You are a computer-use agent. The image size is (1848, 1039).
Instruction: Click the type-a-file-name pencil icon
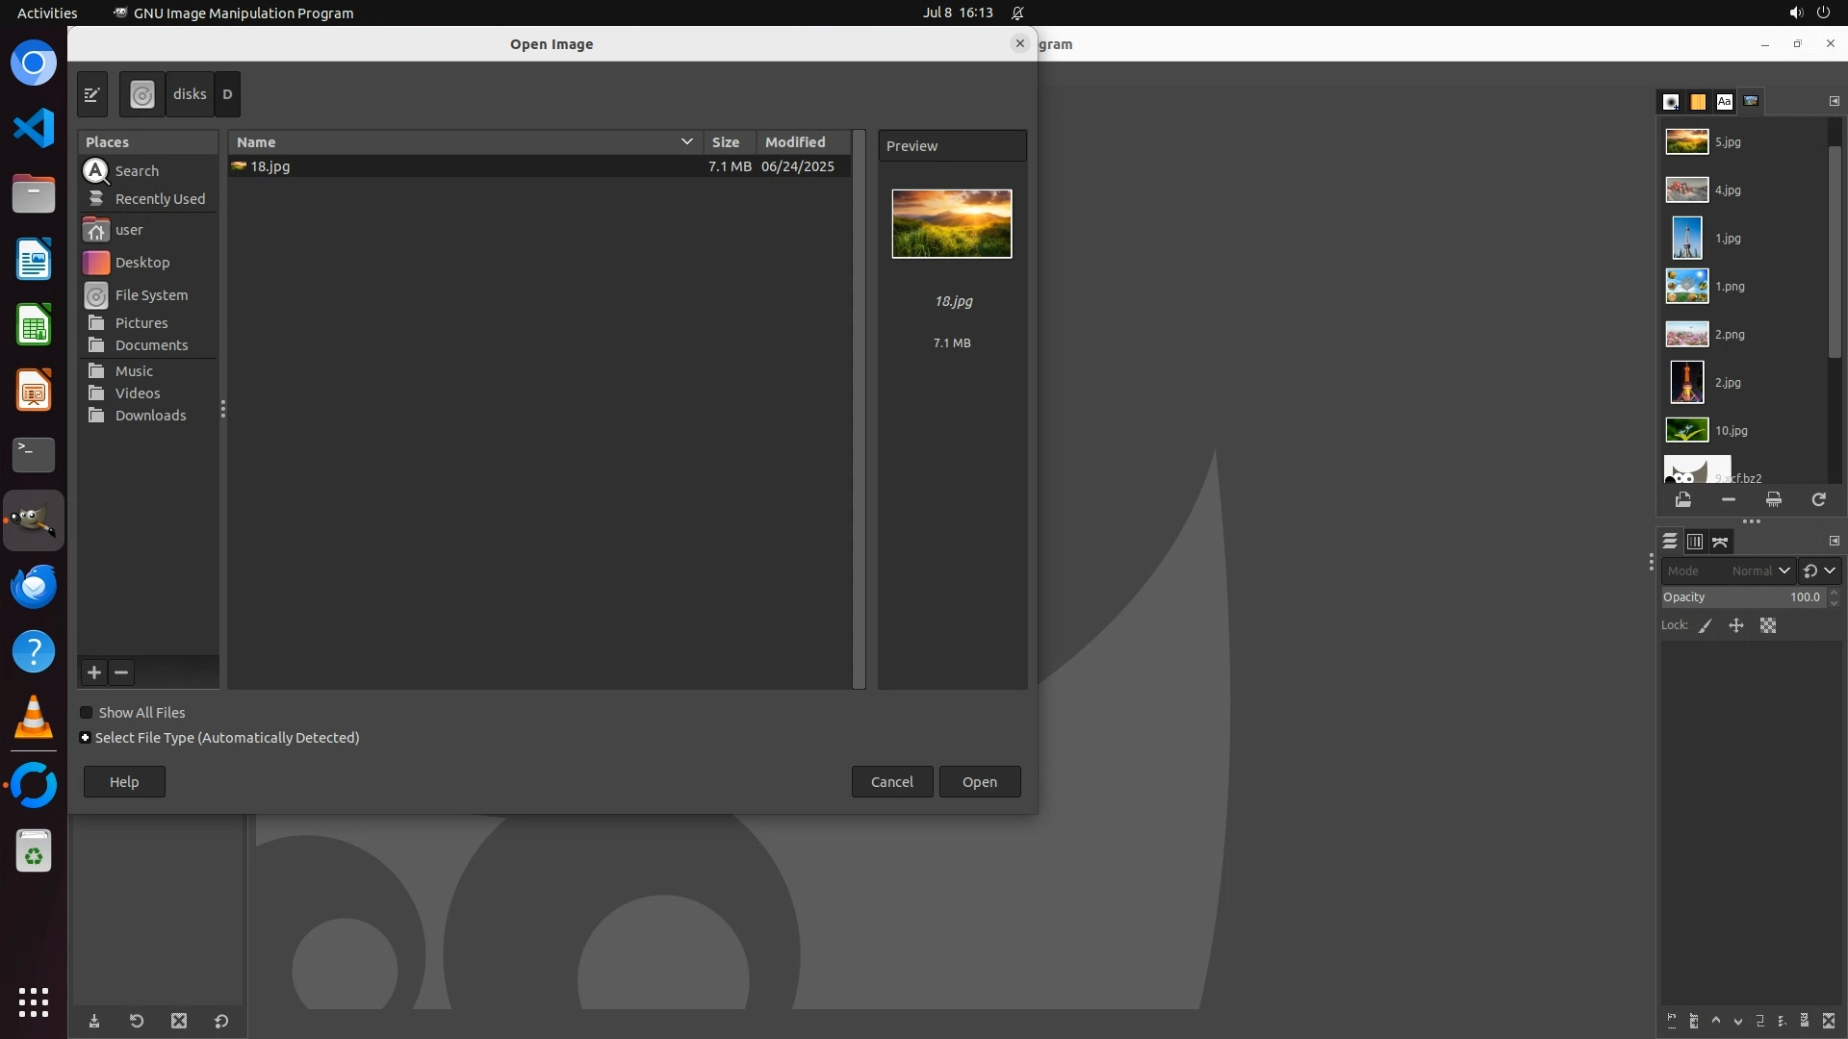(x=92, y=94)
